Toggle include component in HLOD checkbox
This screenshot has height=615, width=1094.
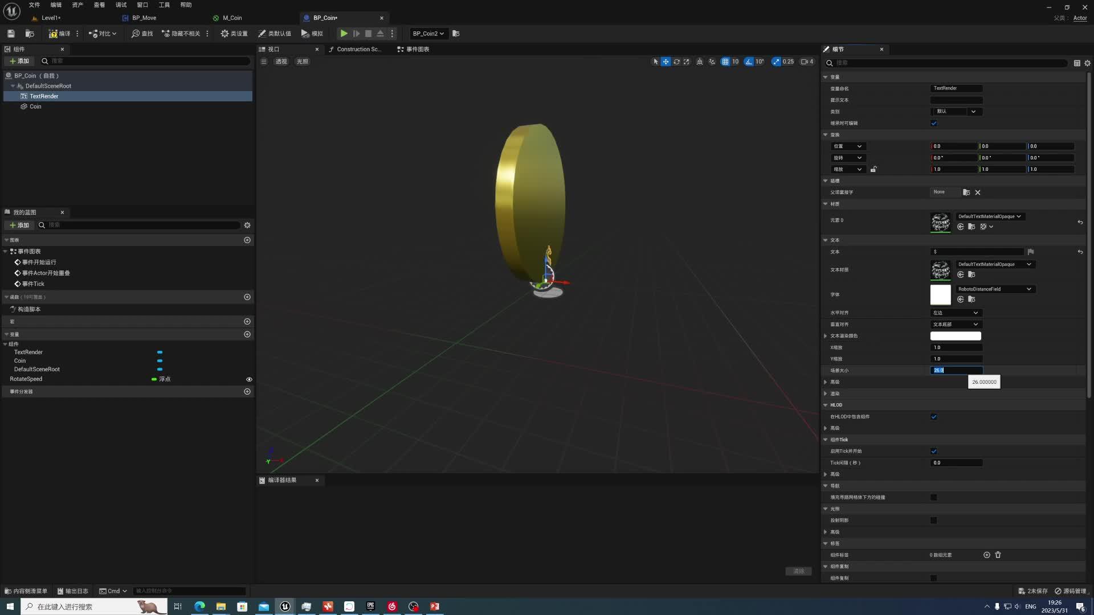point(933,417)
